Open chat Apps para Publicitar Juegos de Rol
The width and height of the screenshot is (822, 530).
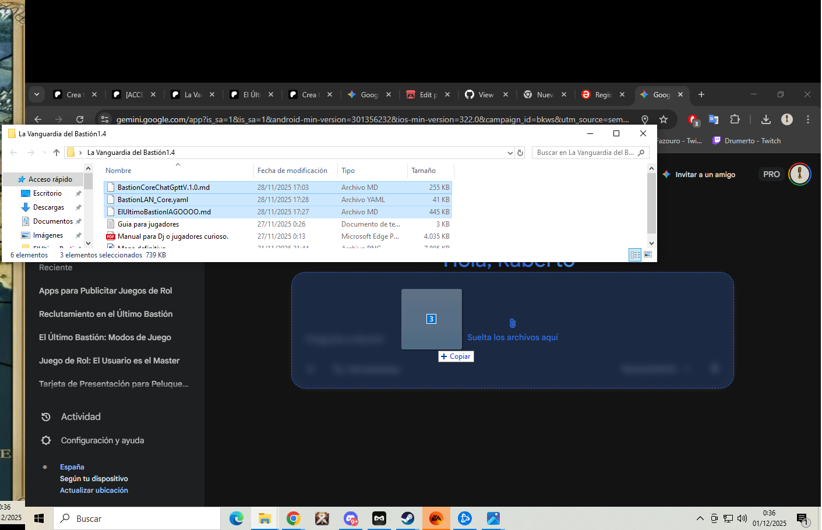coord(105,291)
